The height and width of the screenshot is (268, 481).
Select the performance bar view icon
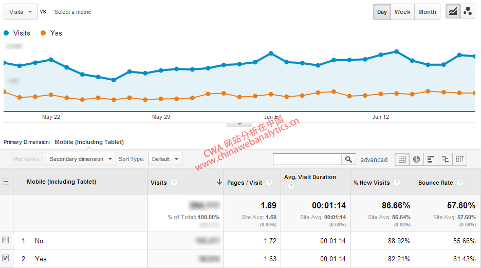(x=431, y=159)
